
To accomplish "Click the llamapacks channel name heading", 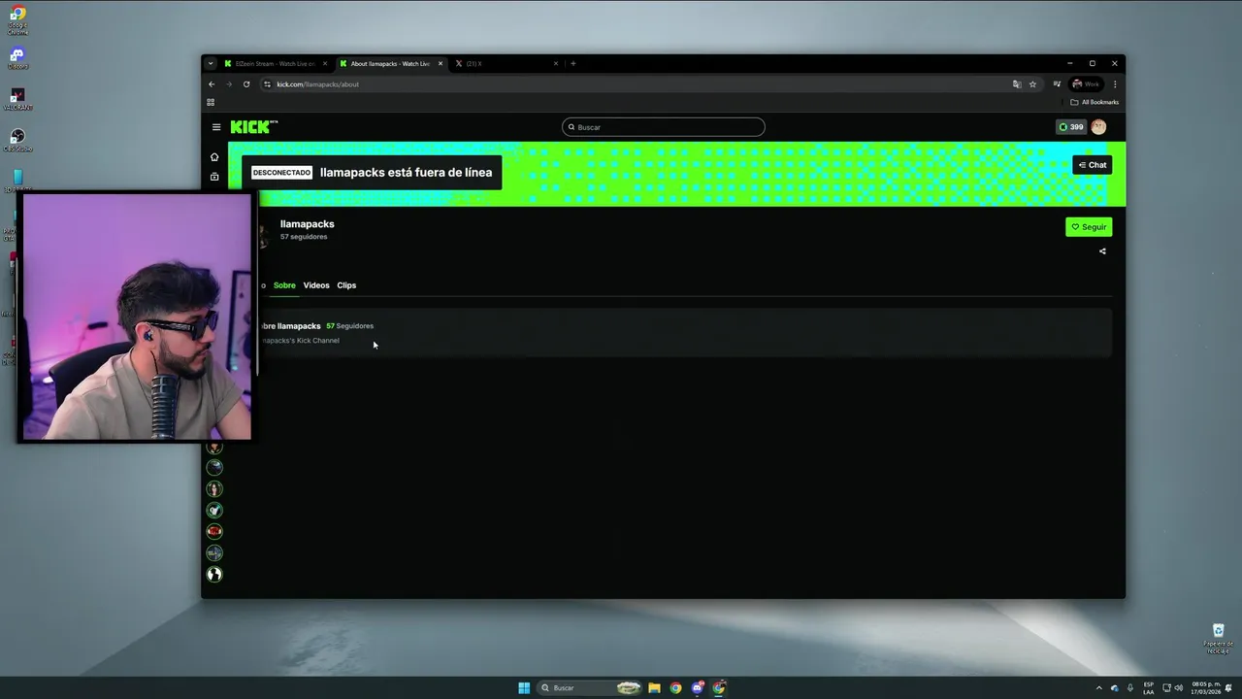I will pos(308,224).
